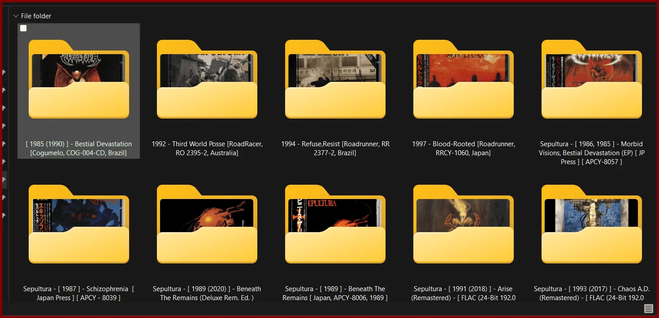Open the Bestial Devastation Cogumelo folder icon
Viewport: 659px width, 318px height.
(79, 79)
